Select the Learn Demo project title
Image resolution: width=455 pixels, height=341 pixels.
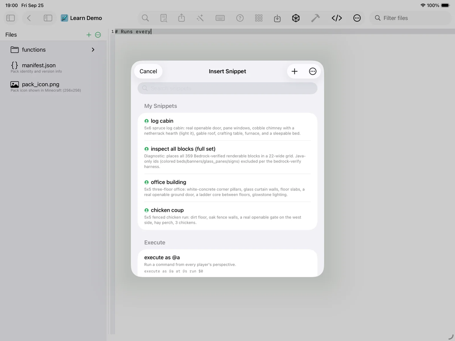pos(86,18)
